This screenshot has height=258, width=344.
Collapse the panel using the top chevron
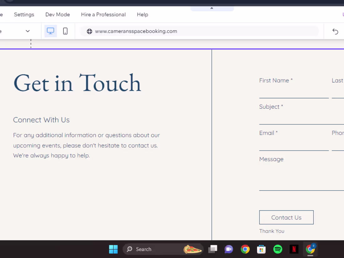click(x=211, y=8)
